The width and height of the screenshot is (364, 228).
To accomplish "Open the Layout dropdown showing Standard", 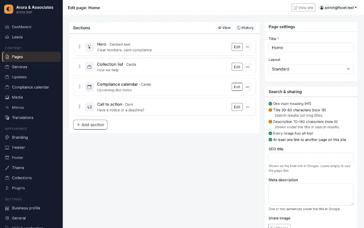I will [311, 69].
